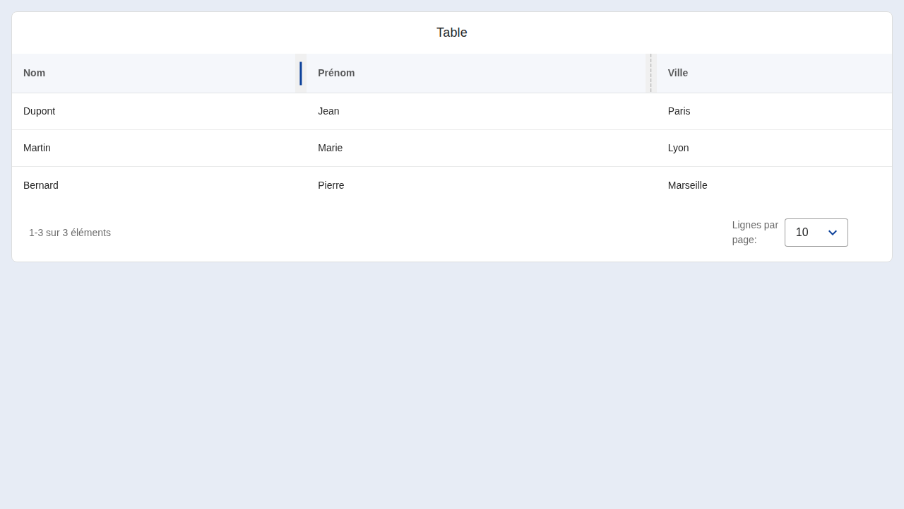Click the chevron arrow in rows-per-page selector
904x509 pixels.
pos(833,233)
